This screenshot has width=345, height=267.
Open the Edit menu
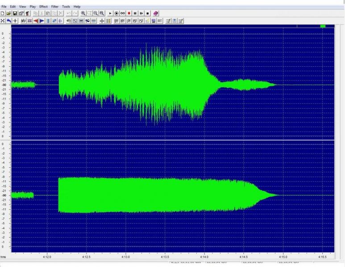(13, 7)
